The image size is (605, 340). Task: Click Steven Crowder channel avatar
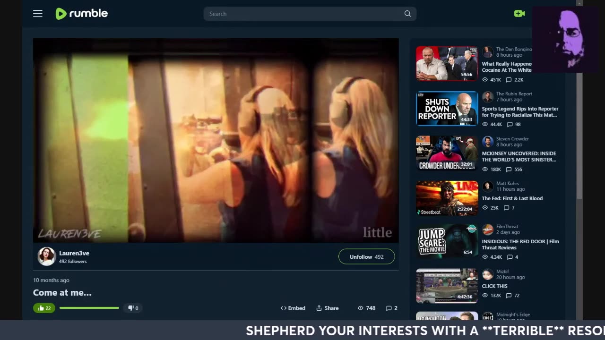click(488, 142)
